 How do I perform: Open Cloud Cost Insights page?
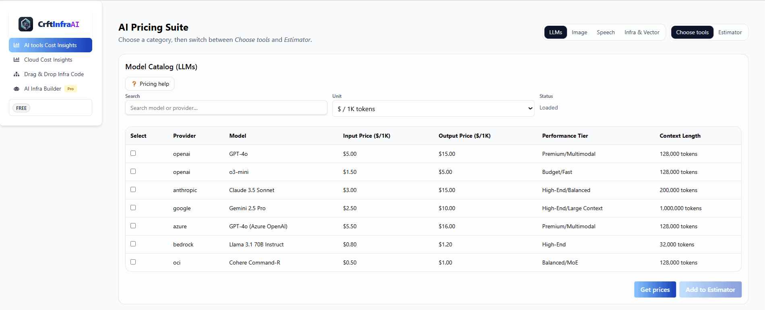50,60
